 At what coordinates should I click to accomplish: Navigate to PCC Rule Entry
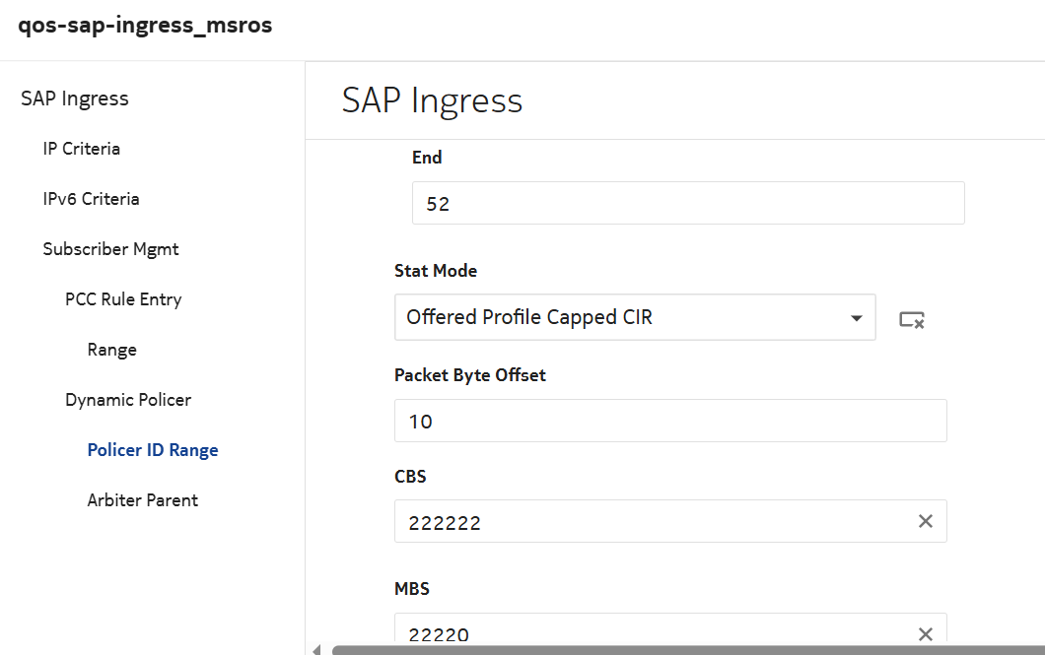[123, 299]
